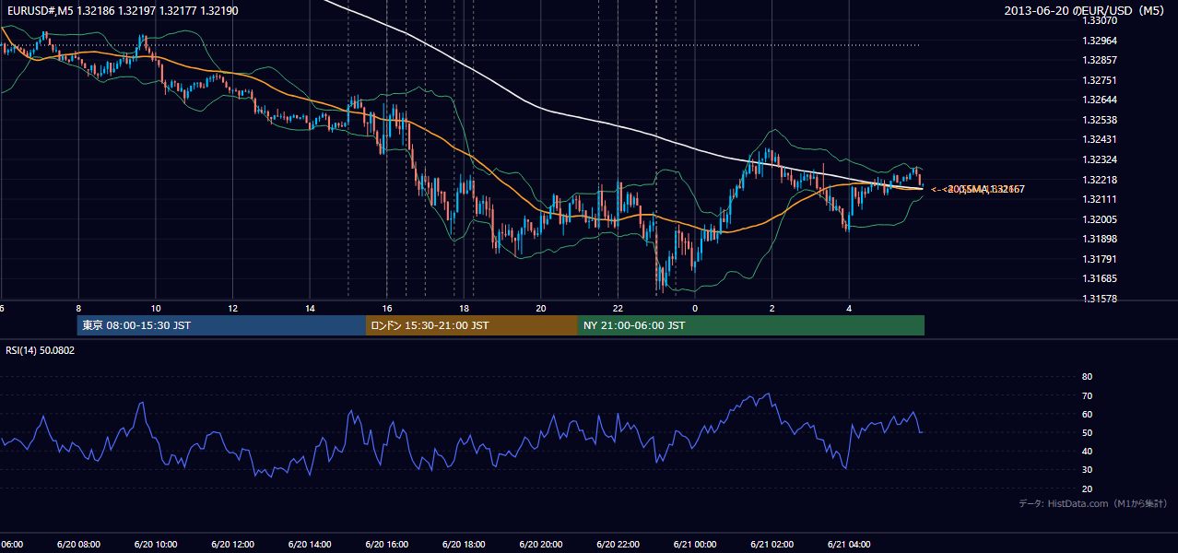Click price axis label 1.31578
The width and height of the screenshot is (1178, 553).
pos(1101,299)
